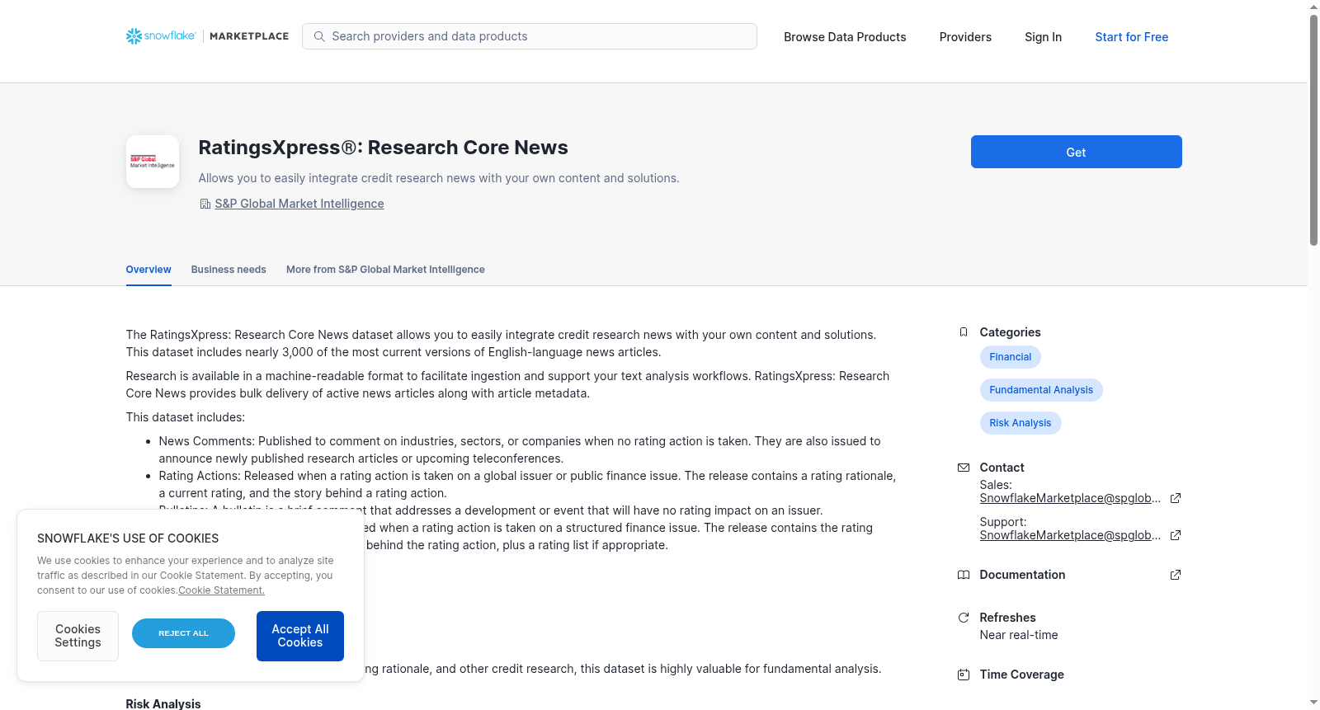Click the Contact envelope icon

click(x=964, y=468)
